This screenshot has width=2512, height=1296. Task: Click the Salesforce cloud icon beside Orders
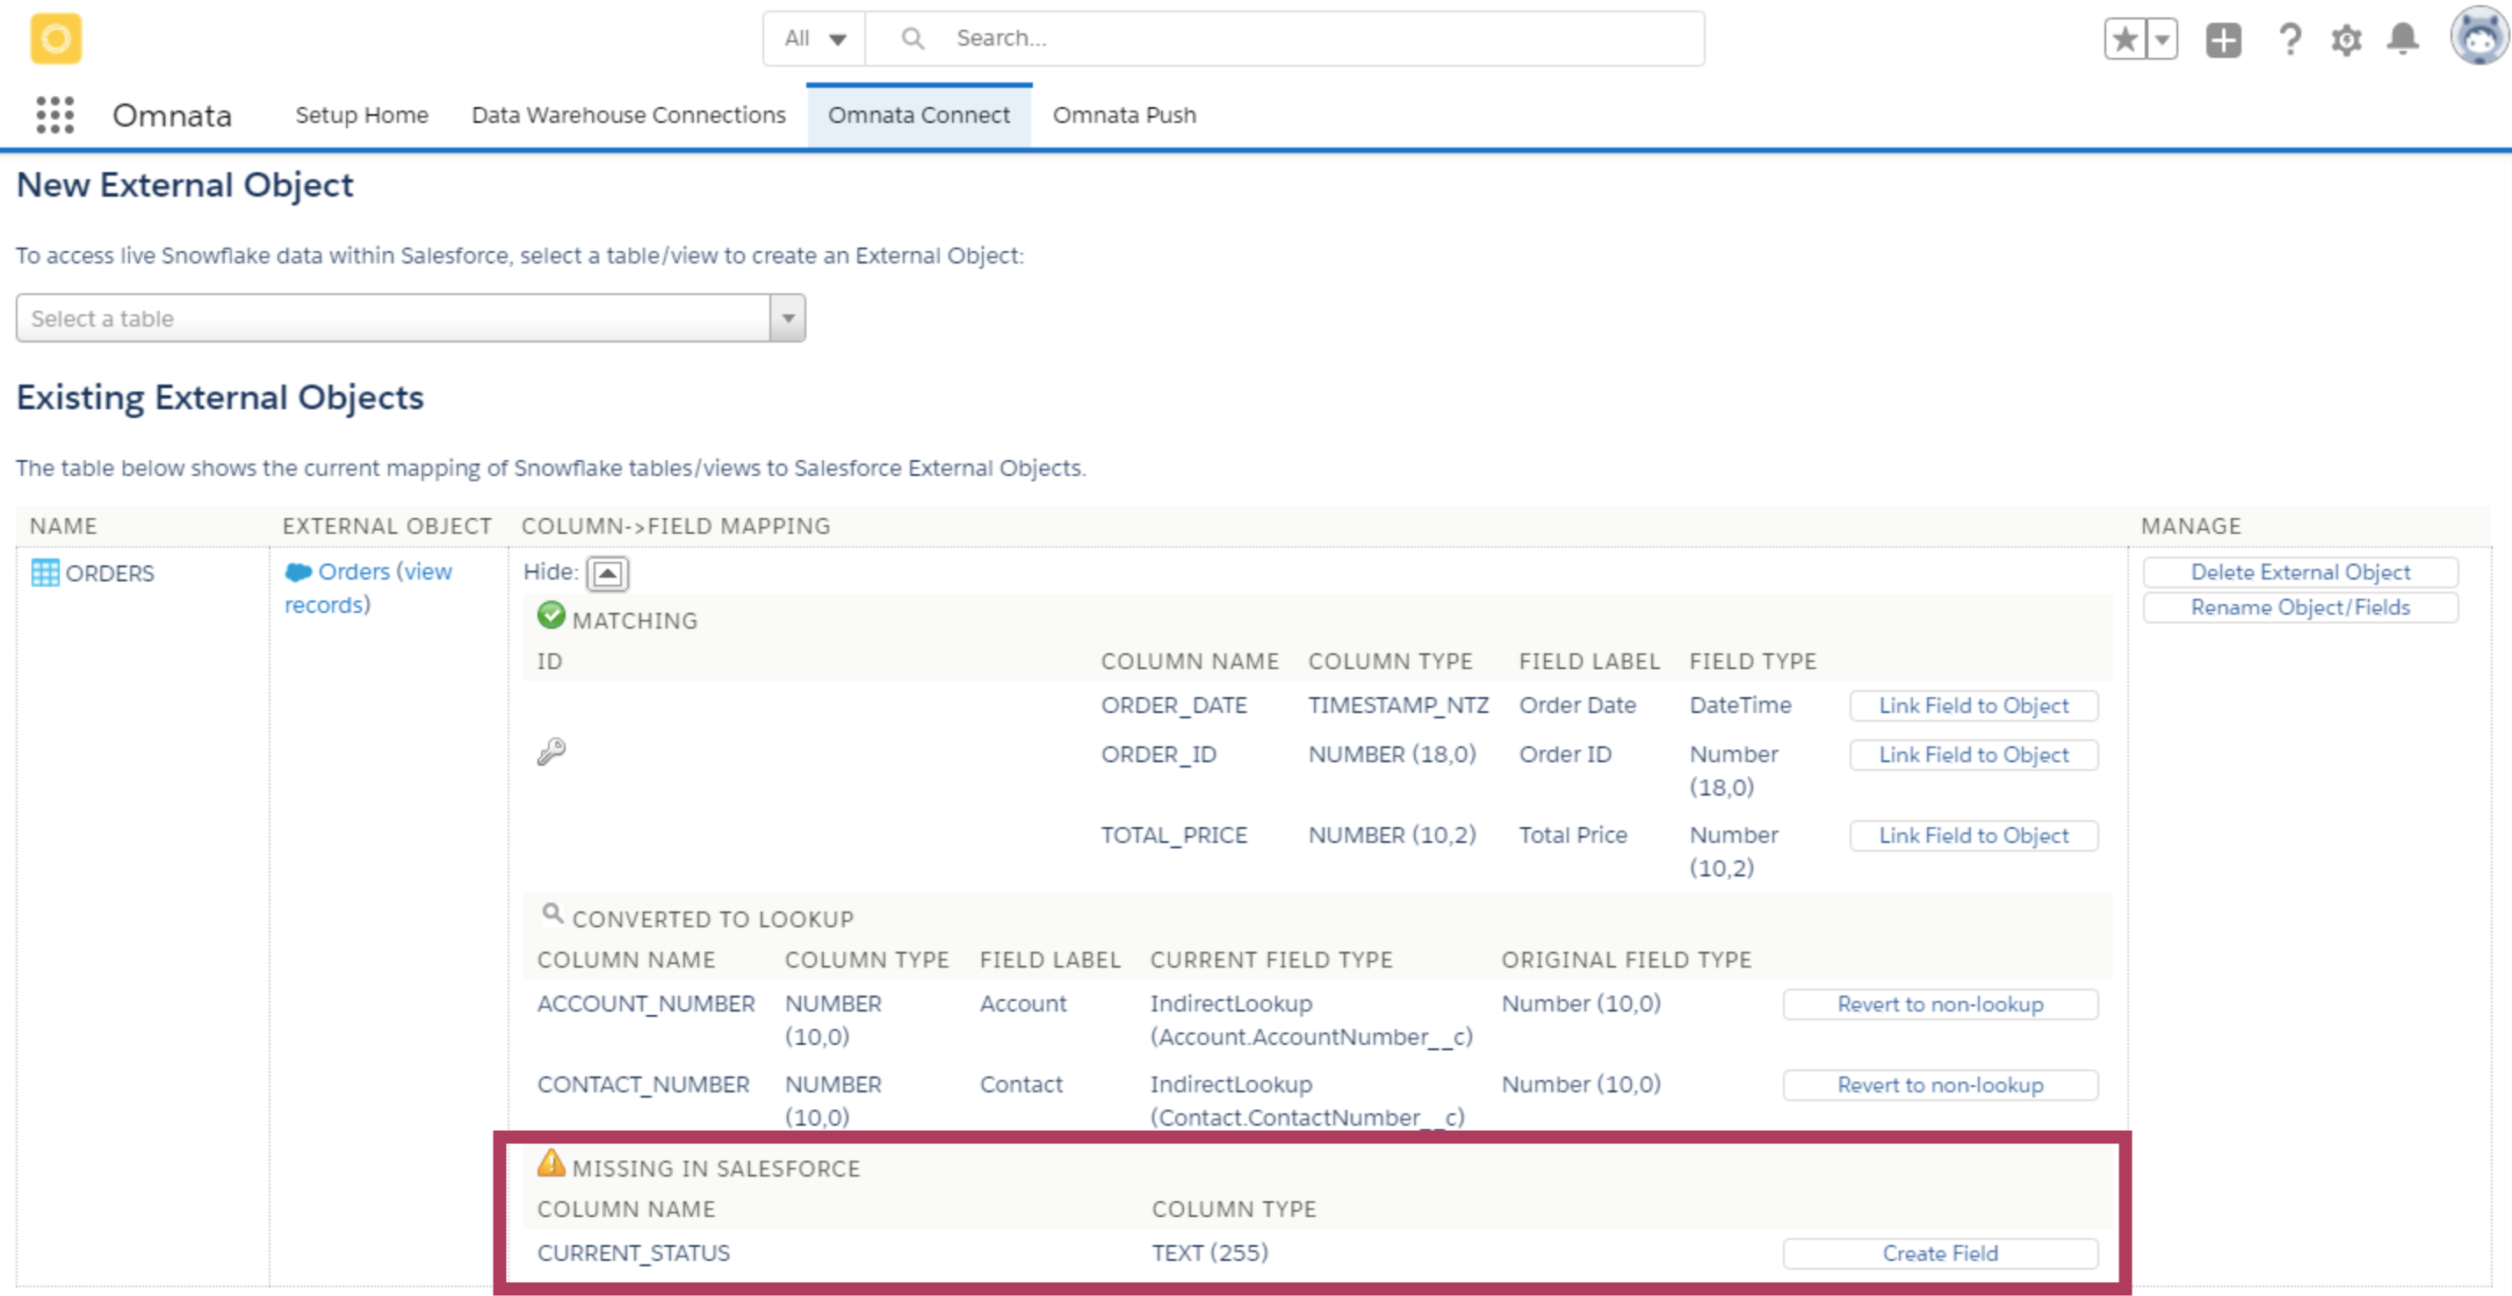(298, 572)
